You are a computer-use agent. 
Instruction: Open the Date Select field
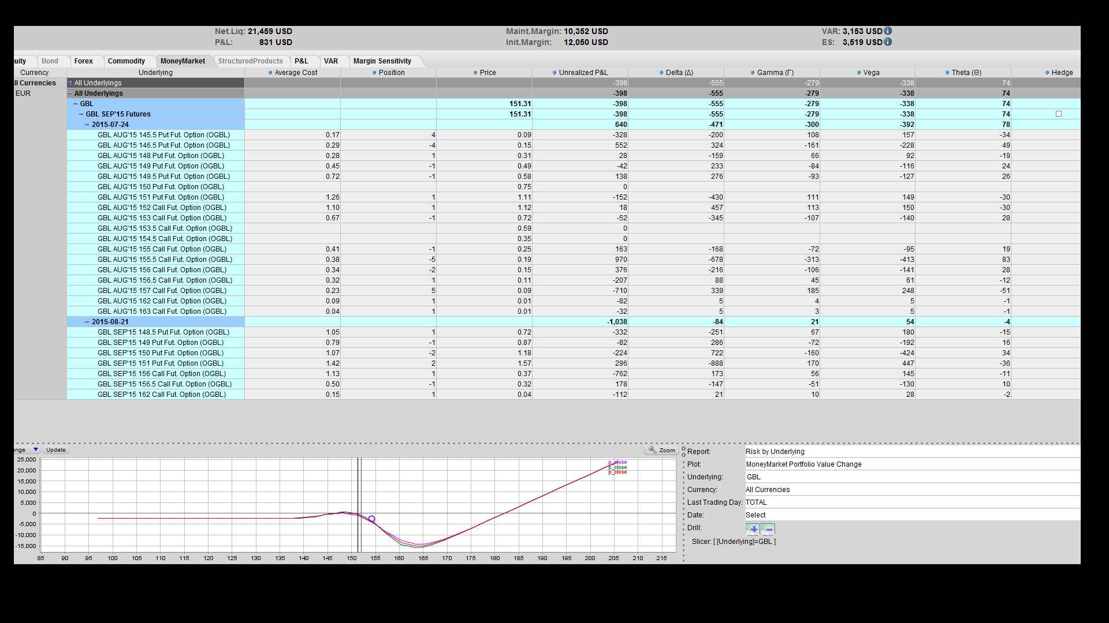[x=913, y=515]
